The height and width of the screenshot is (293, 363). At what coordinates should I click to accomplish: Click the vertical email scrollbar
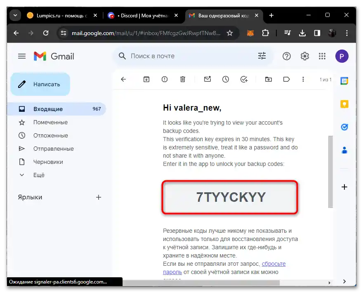click(330, 172)
